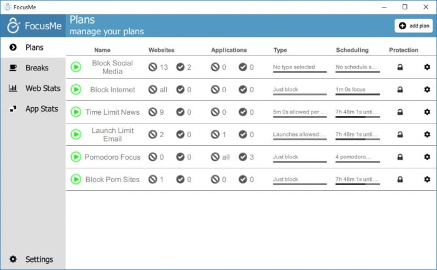Screen dimensions: 437x270
Task: Click the lock icon for Block Internet
Action: (x=400, y=90)
